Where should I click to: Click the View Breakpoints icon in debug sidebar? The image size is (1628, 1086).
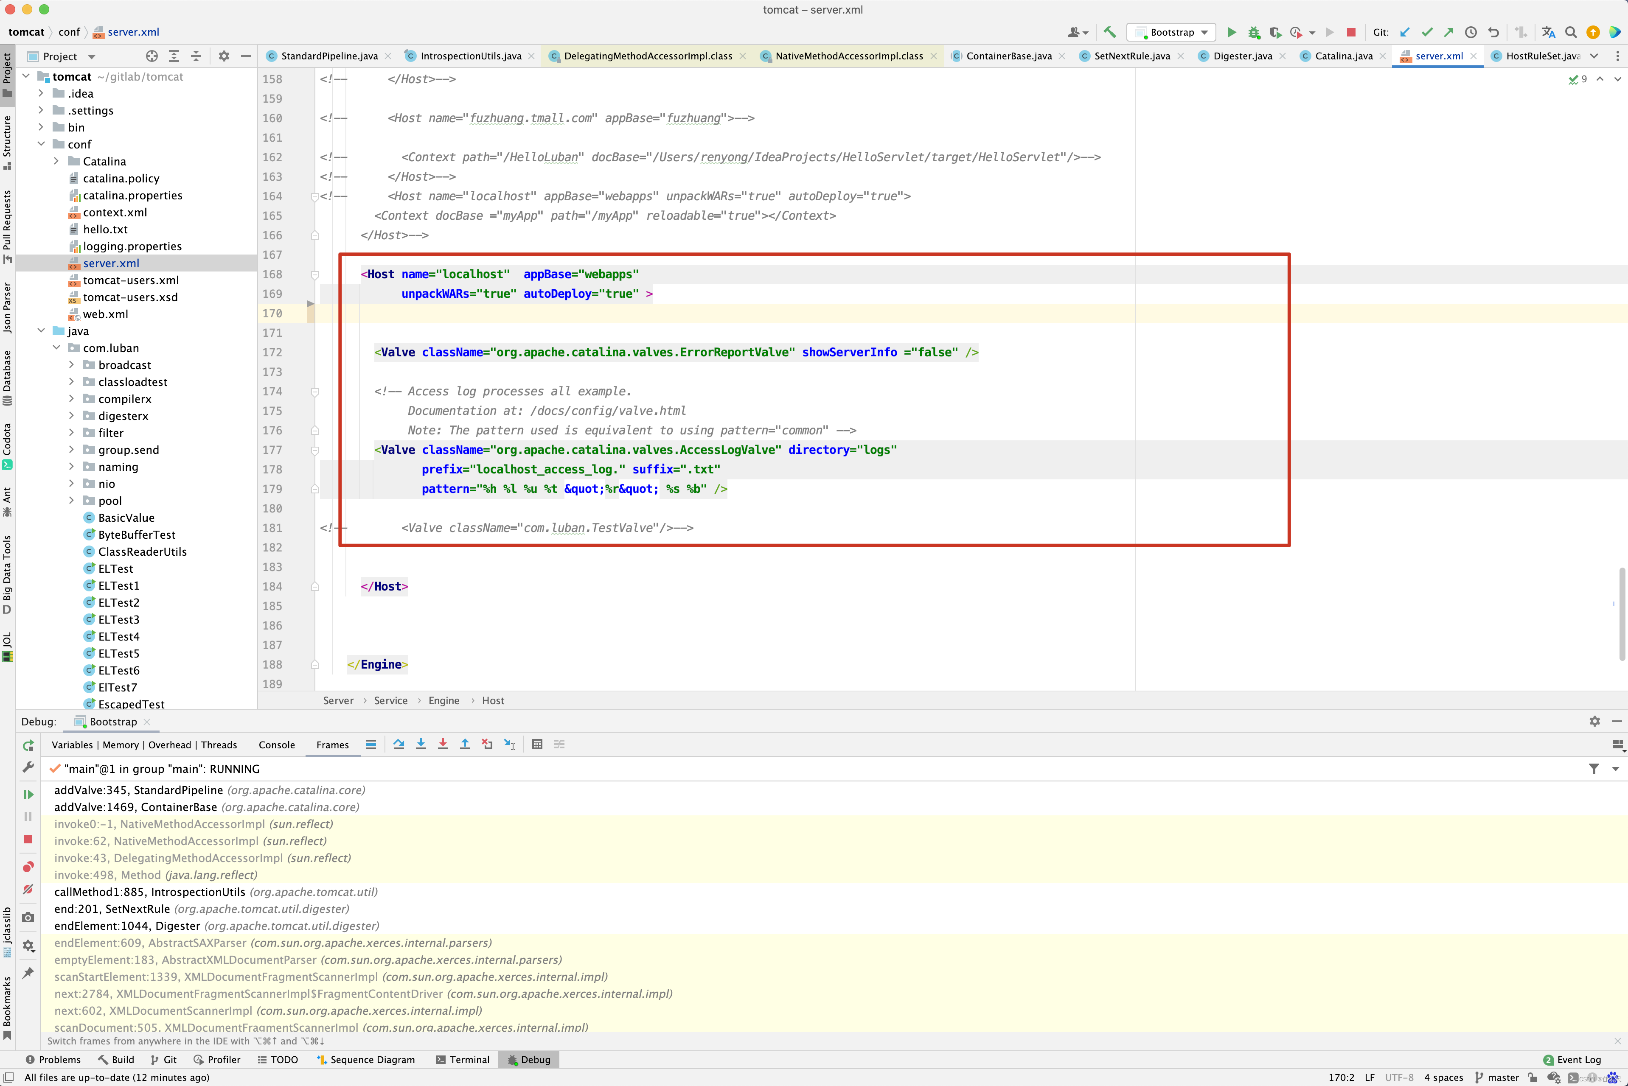click(x=28, y=867)
